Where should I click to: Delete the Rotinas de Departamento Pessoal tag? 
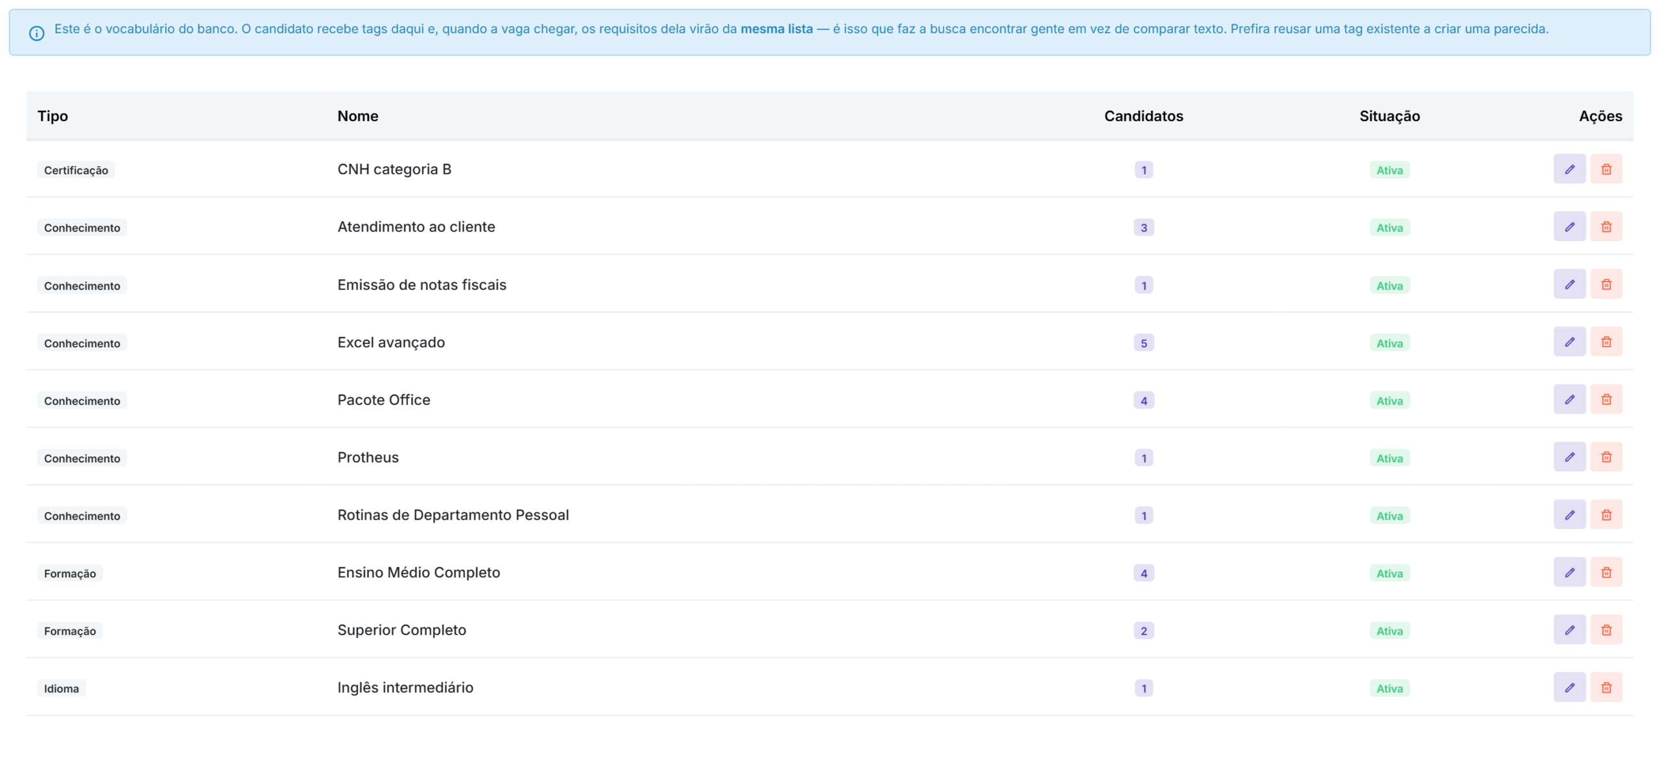coord(1606,515)
